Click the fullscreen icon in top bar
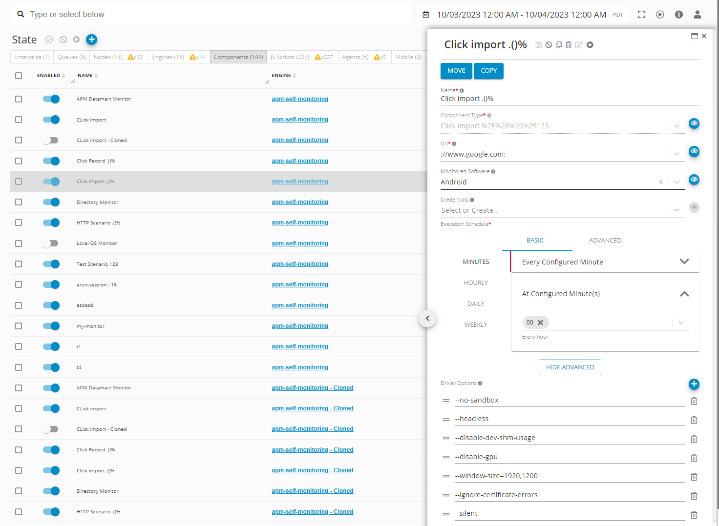The width and height of the screenshot is (719, 526). [641, 15]
